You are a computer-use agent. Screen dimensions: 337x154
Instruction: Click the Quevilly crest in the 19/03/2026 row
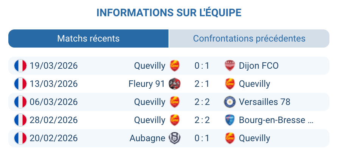[175, 66]
